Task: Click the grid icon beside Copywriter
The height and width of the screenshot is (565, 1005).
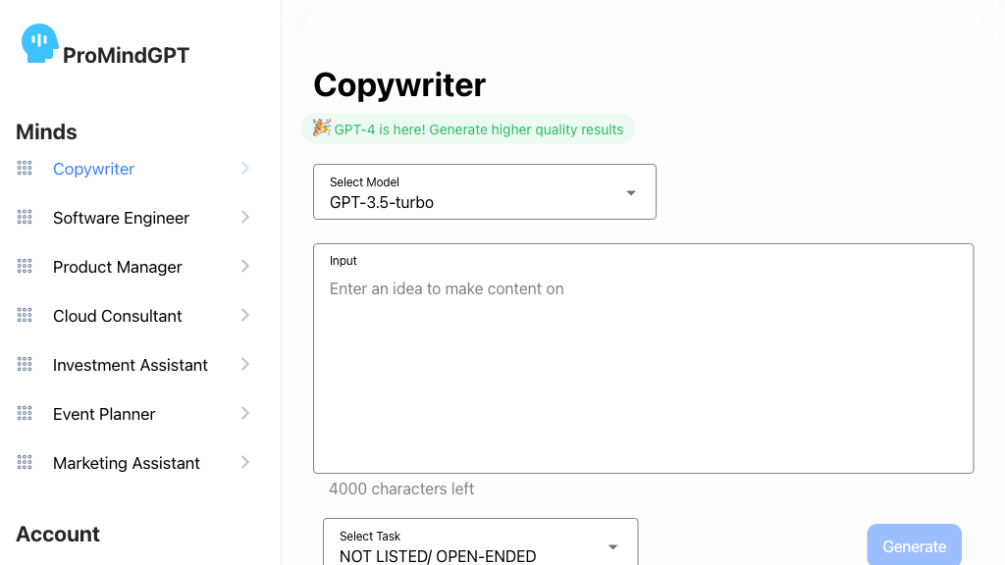Action: 25,169
